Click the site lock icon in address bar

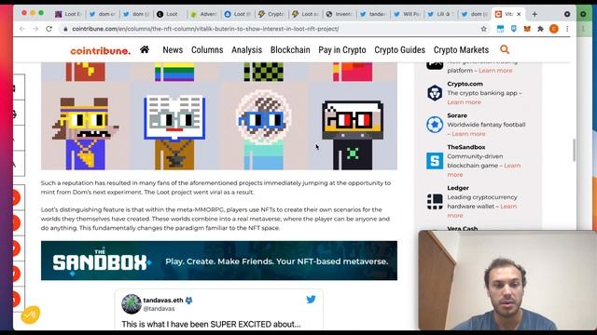[x=65, y=29]
